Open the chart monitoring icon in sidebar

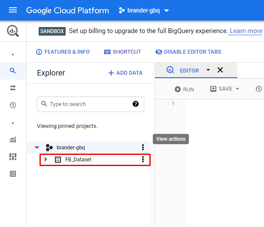coord(13,139)
